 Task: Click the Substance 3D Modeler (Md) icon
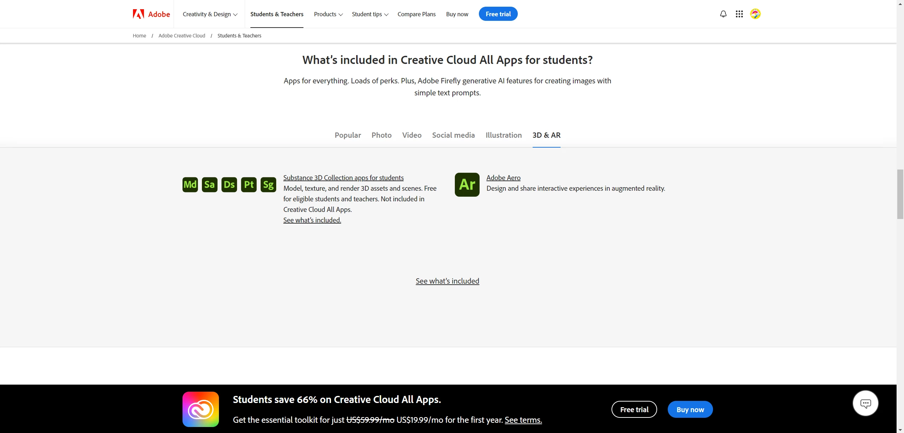(x=190, y=184)
